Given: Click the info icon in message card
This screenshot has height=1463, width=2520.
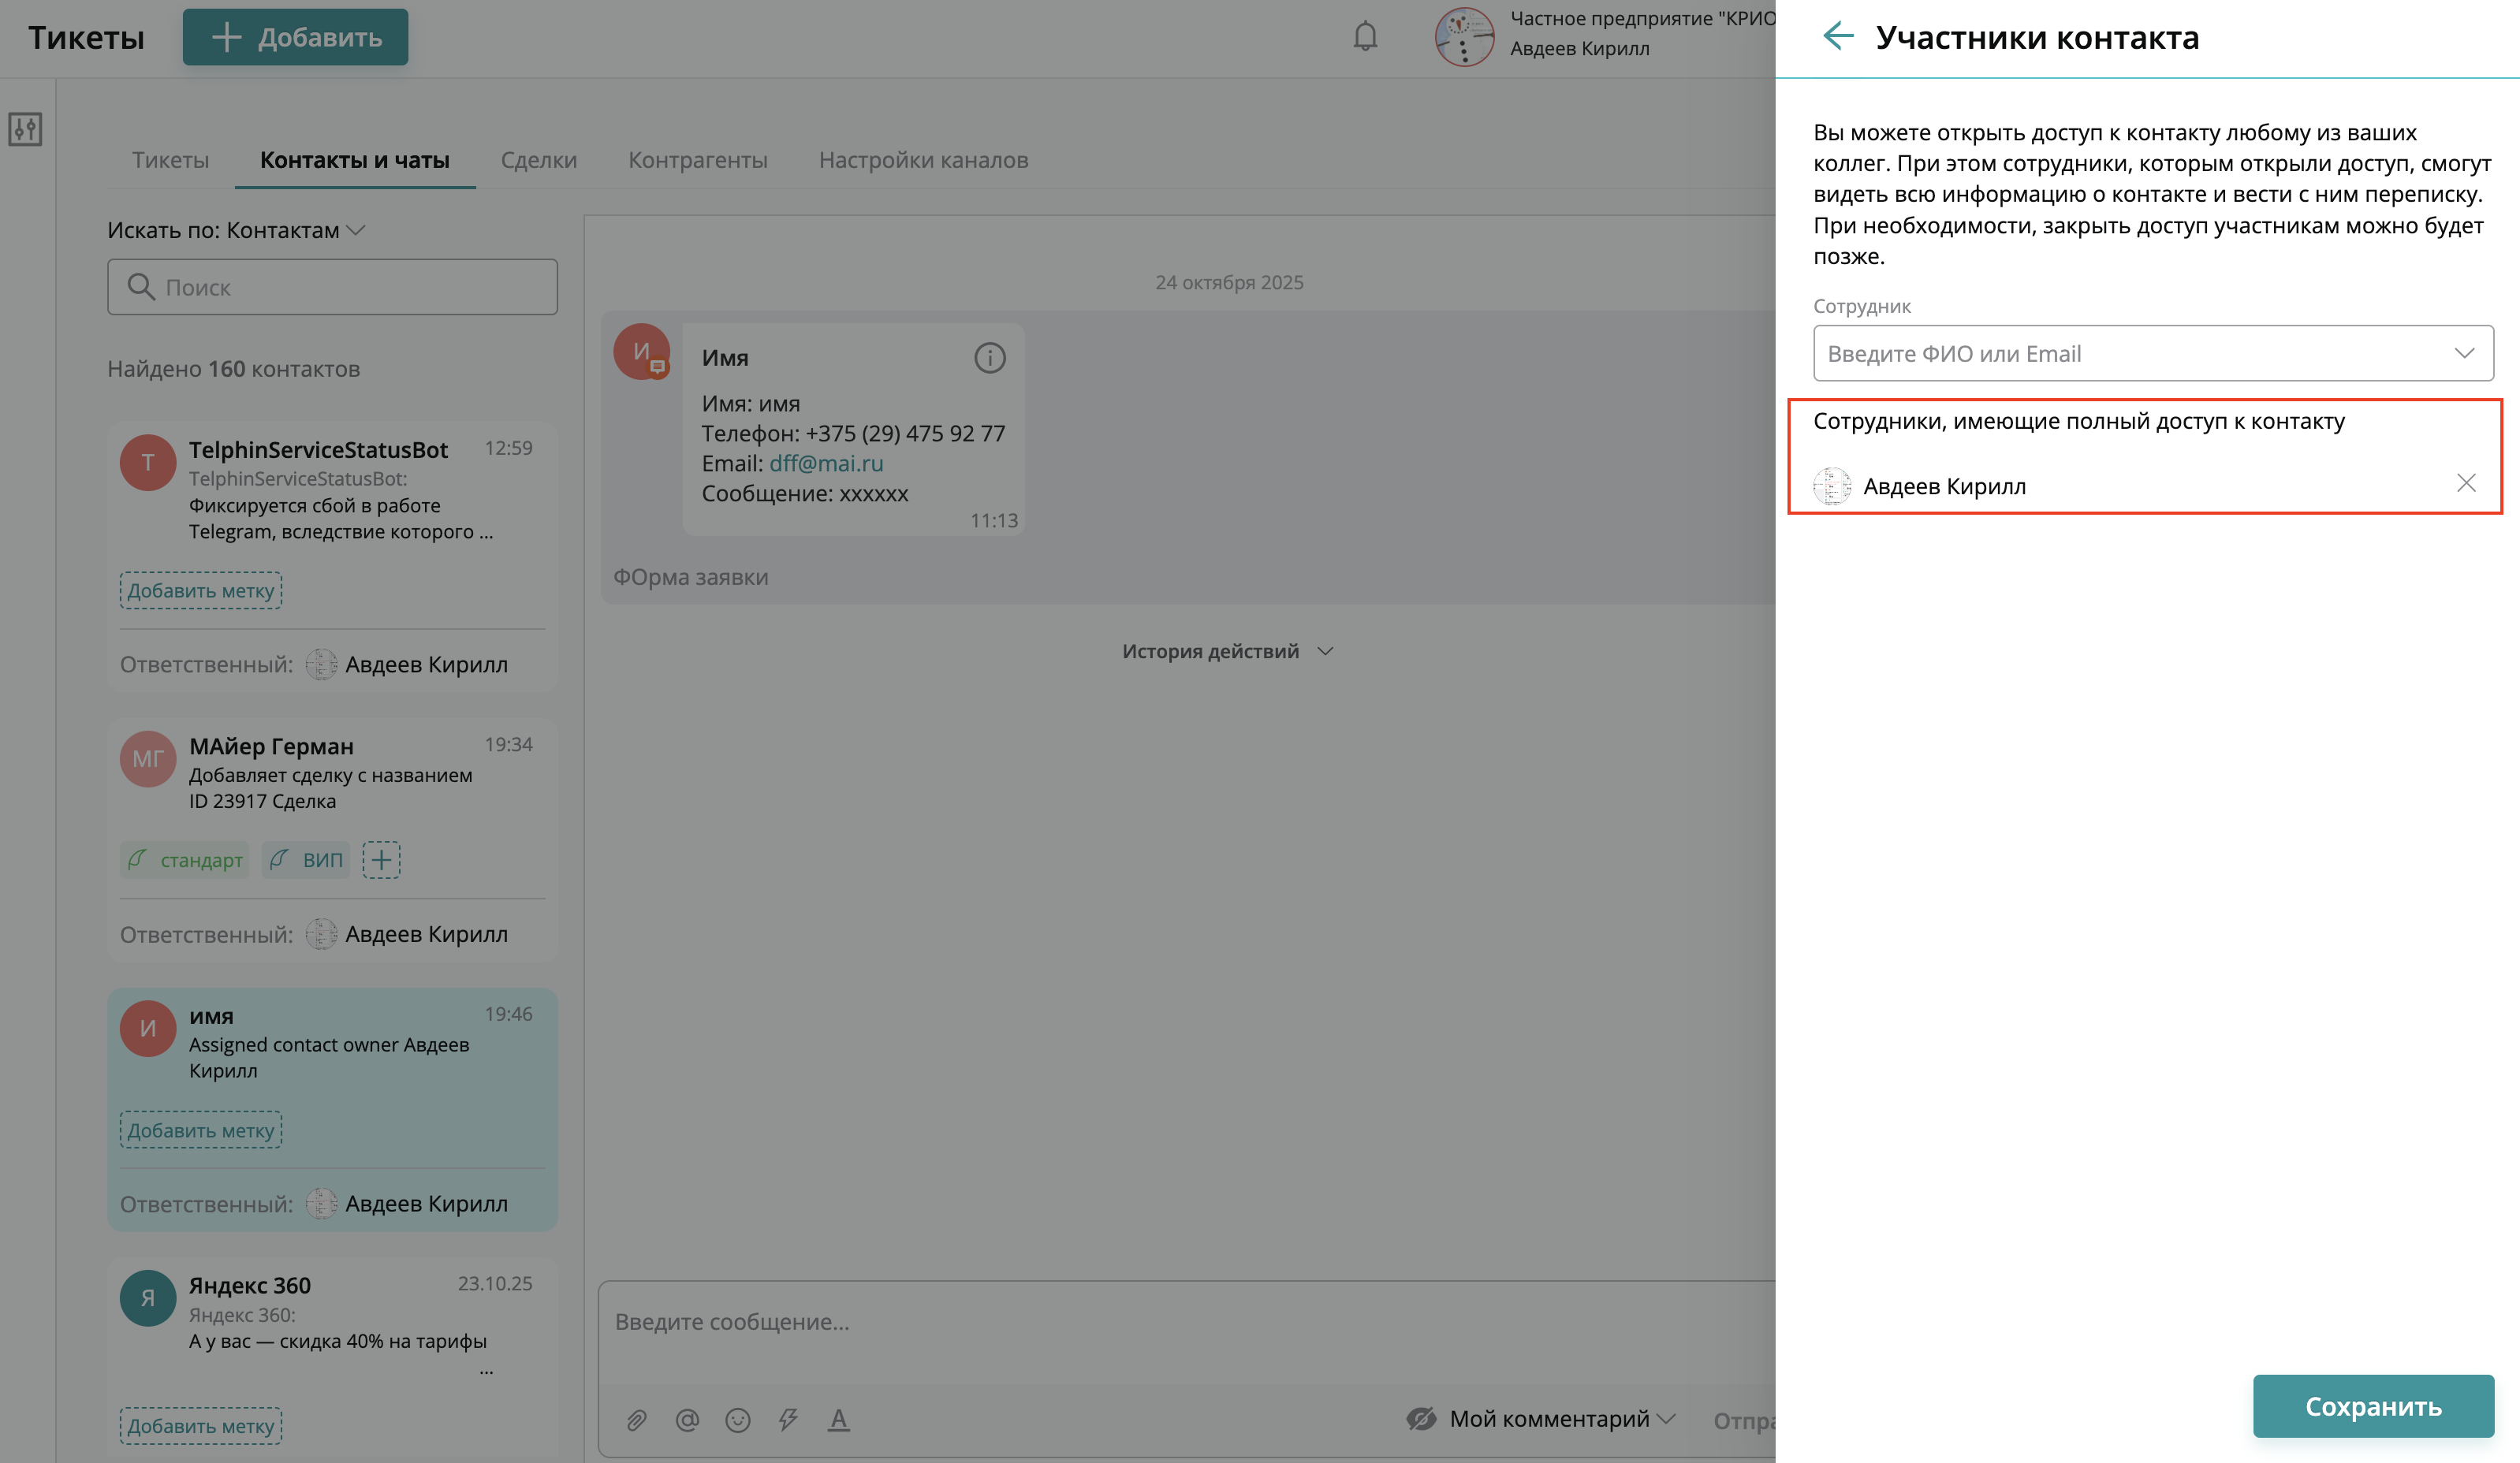Looking at the screenshot, I should click(989, 358).
